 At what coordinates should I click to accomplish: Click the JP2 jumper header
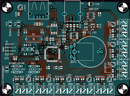point(18,24)
